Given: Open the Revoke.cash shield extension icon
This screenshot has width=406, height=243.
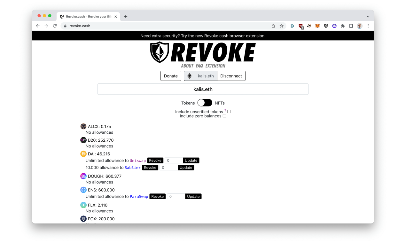Looking at the screenshot, I should 326,26.
